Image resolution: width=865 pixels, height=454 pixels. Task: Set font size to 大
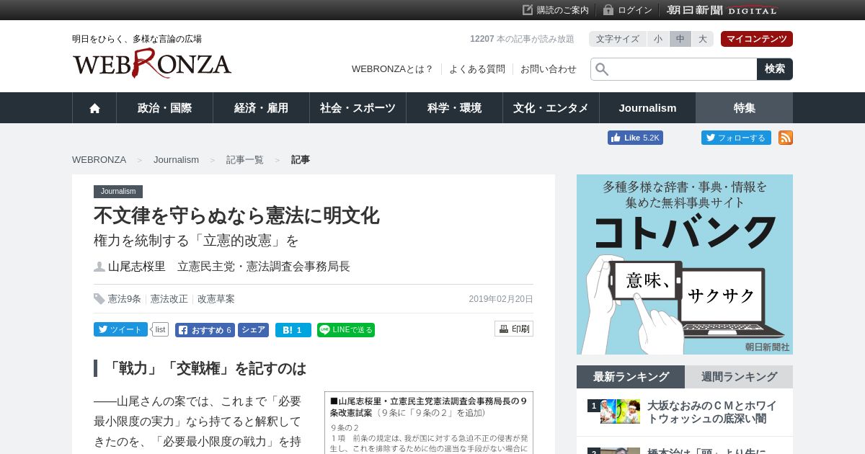click(x=703, y=39)
